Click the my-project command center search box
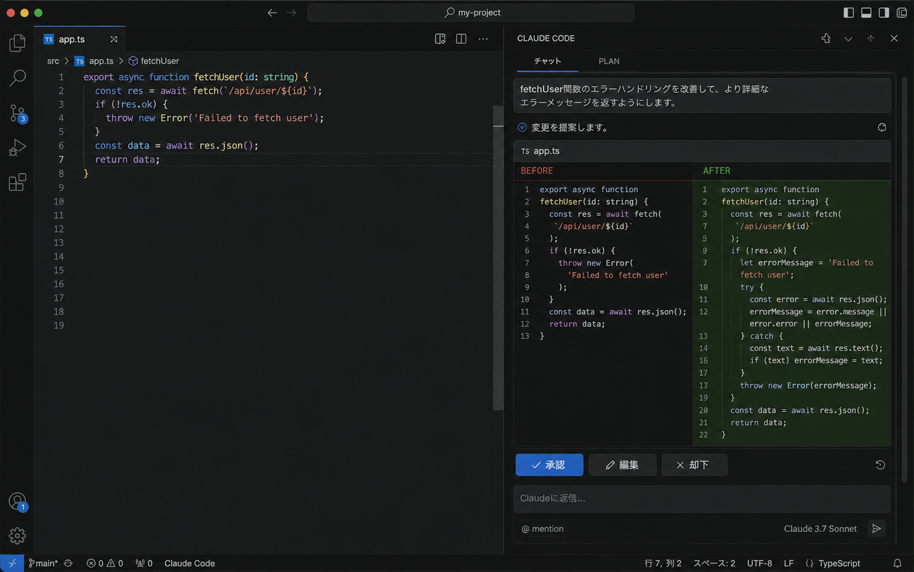 [471, 13]
